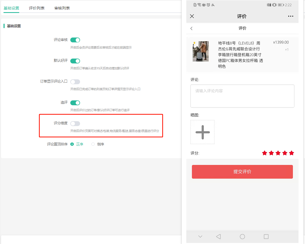The height and width of the screenshot is (244, 305).
Task: Turn off the 追评 toggle
Action: coord(75,103)
